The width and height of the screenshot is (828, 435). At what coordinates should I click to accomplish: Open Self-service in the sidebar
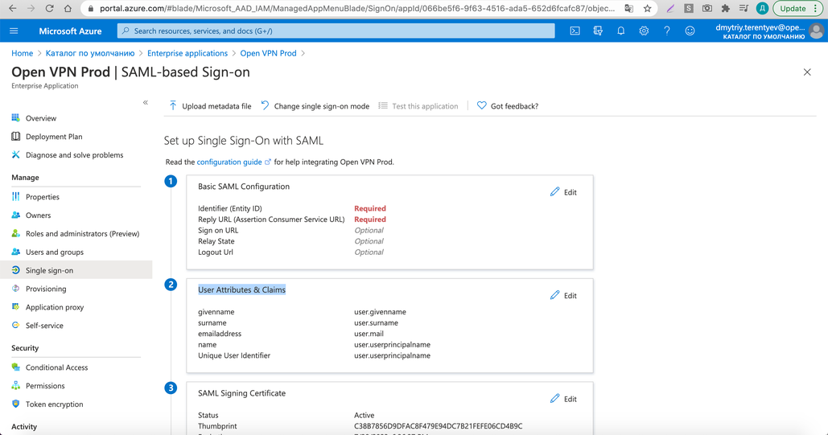44,326
